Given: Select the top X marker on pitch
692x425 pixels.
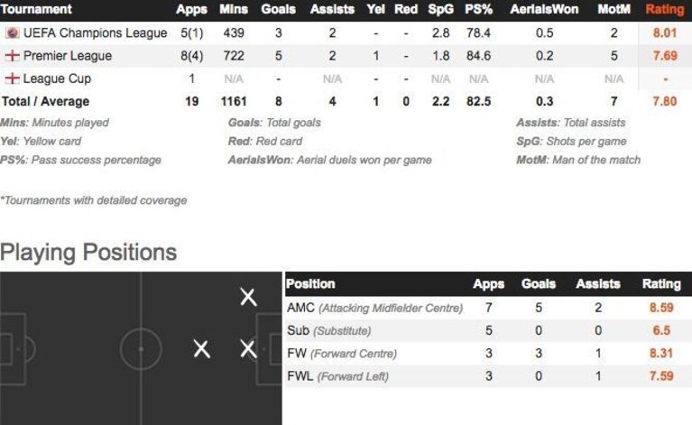Looking at the screenshot, I should 248,297.
